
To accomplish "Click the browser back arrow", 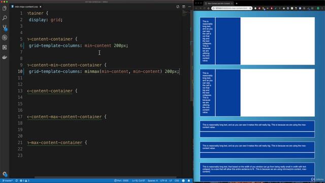I will (x=197, y=8).
